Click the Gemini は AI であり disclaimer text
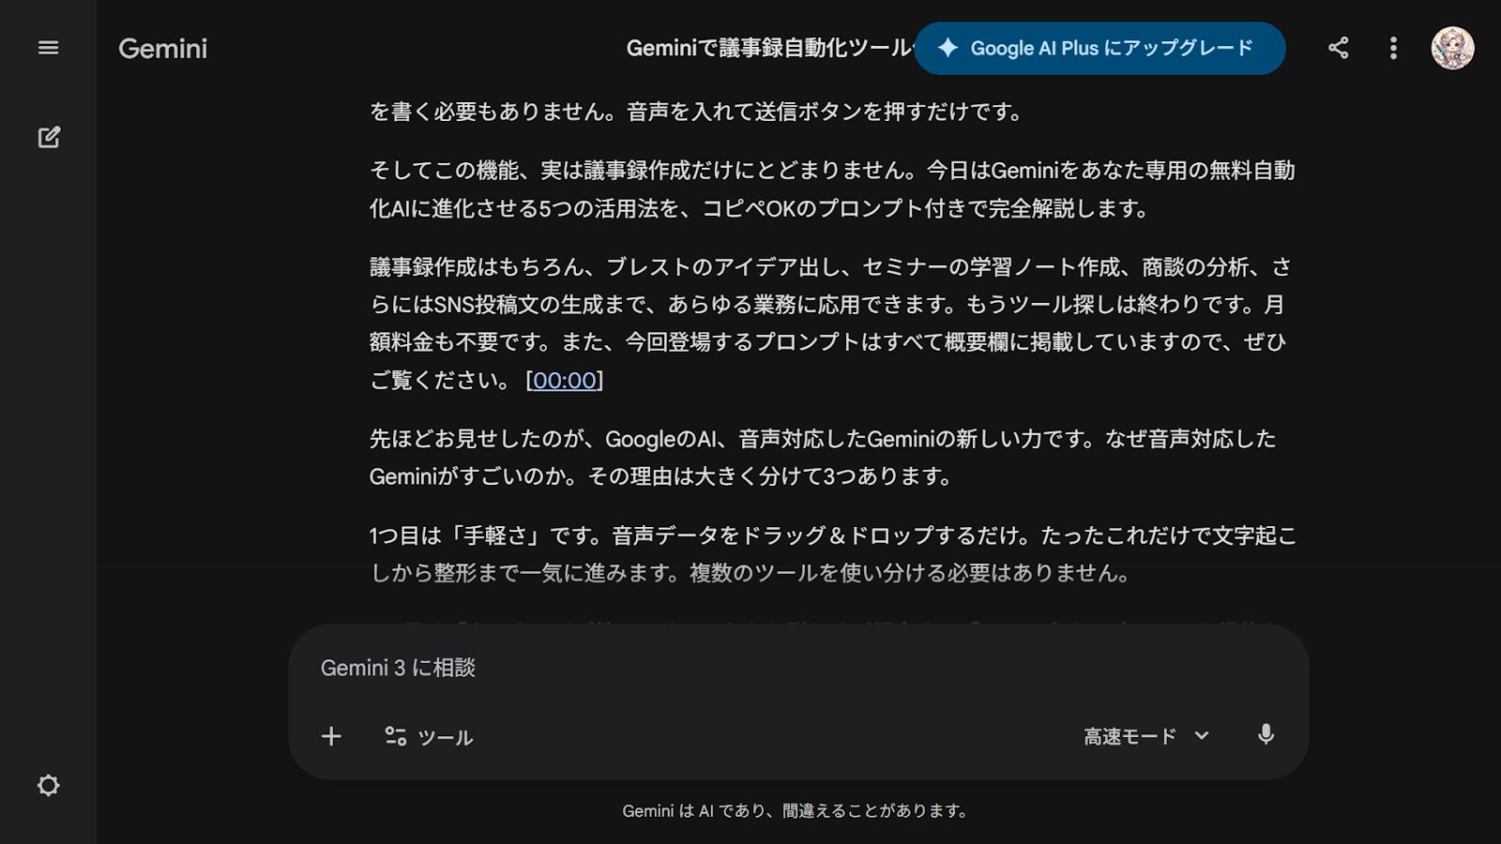 (x=796, y=810)
